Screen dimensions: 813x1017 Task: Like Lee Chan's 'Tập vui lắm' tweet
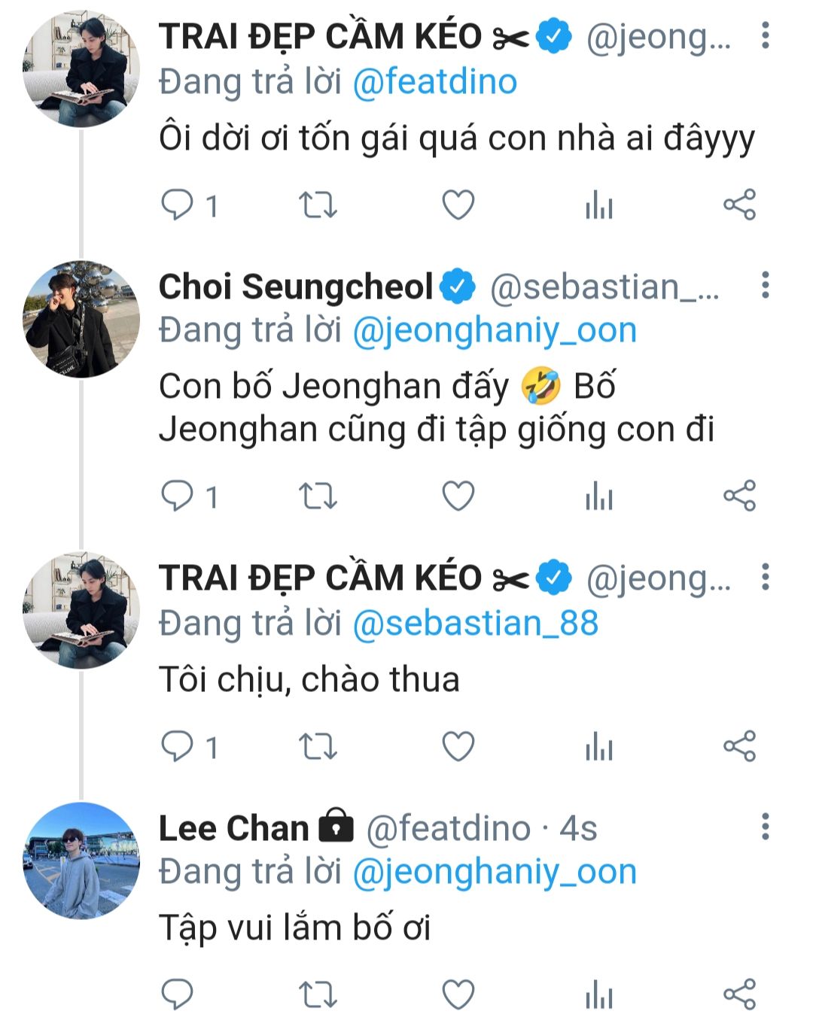pyautogui.click(x=458, y=994)
